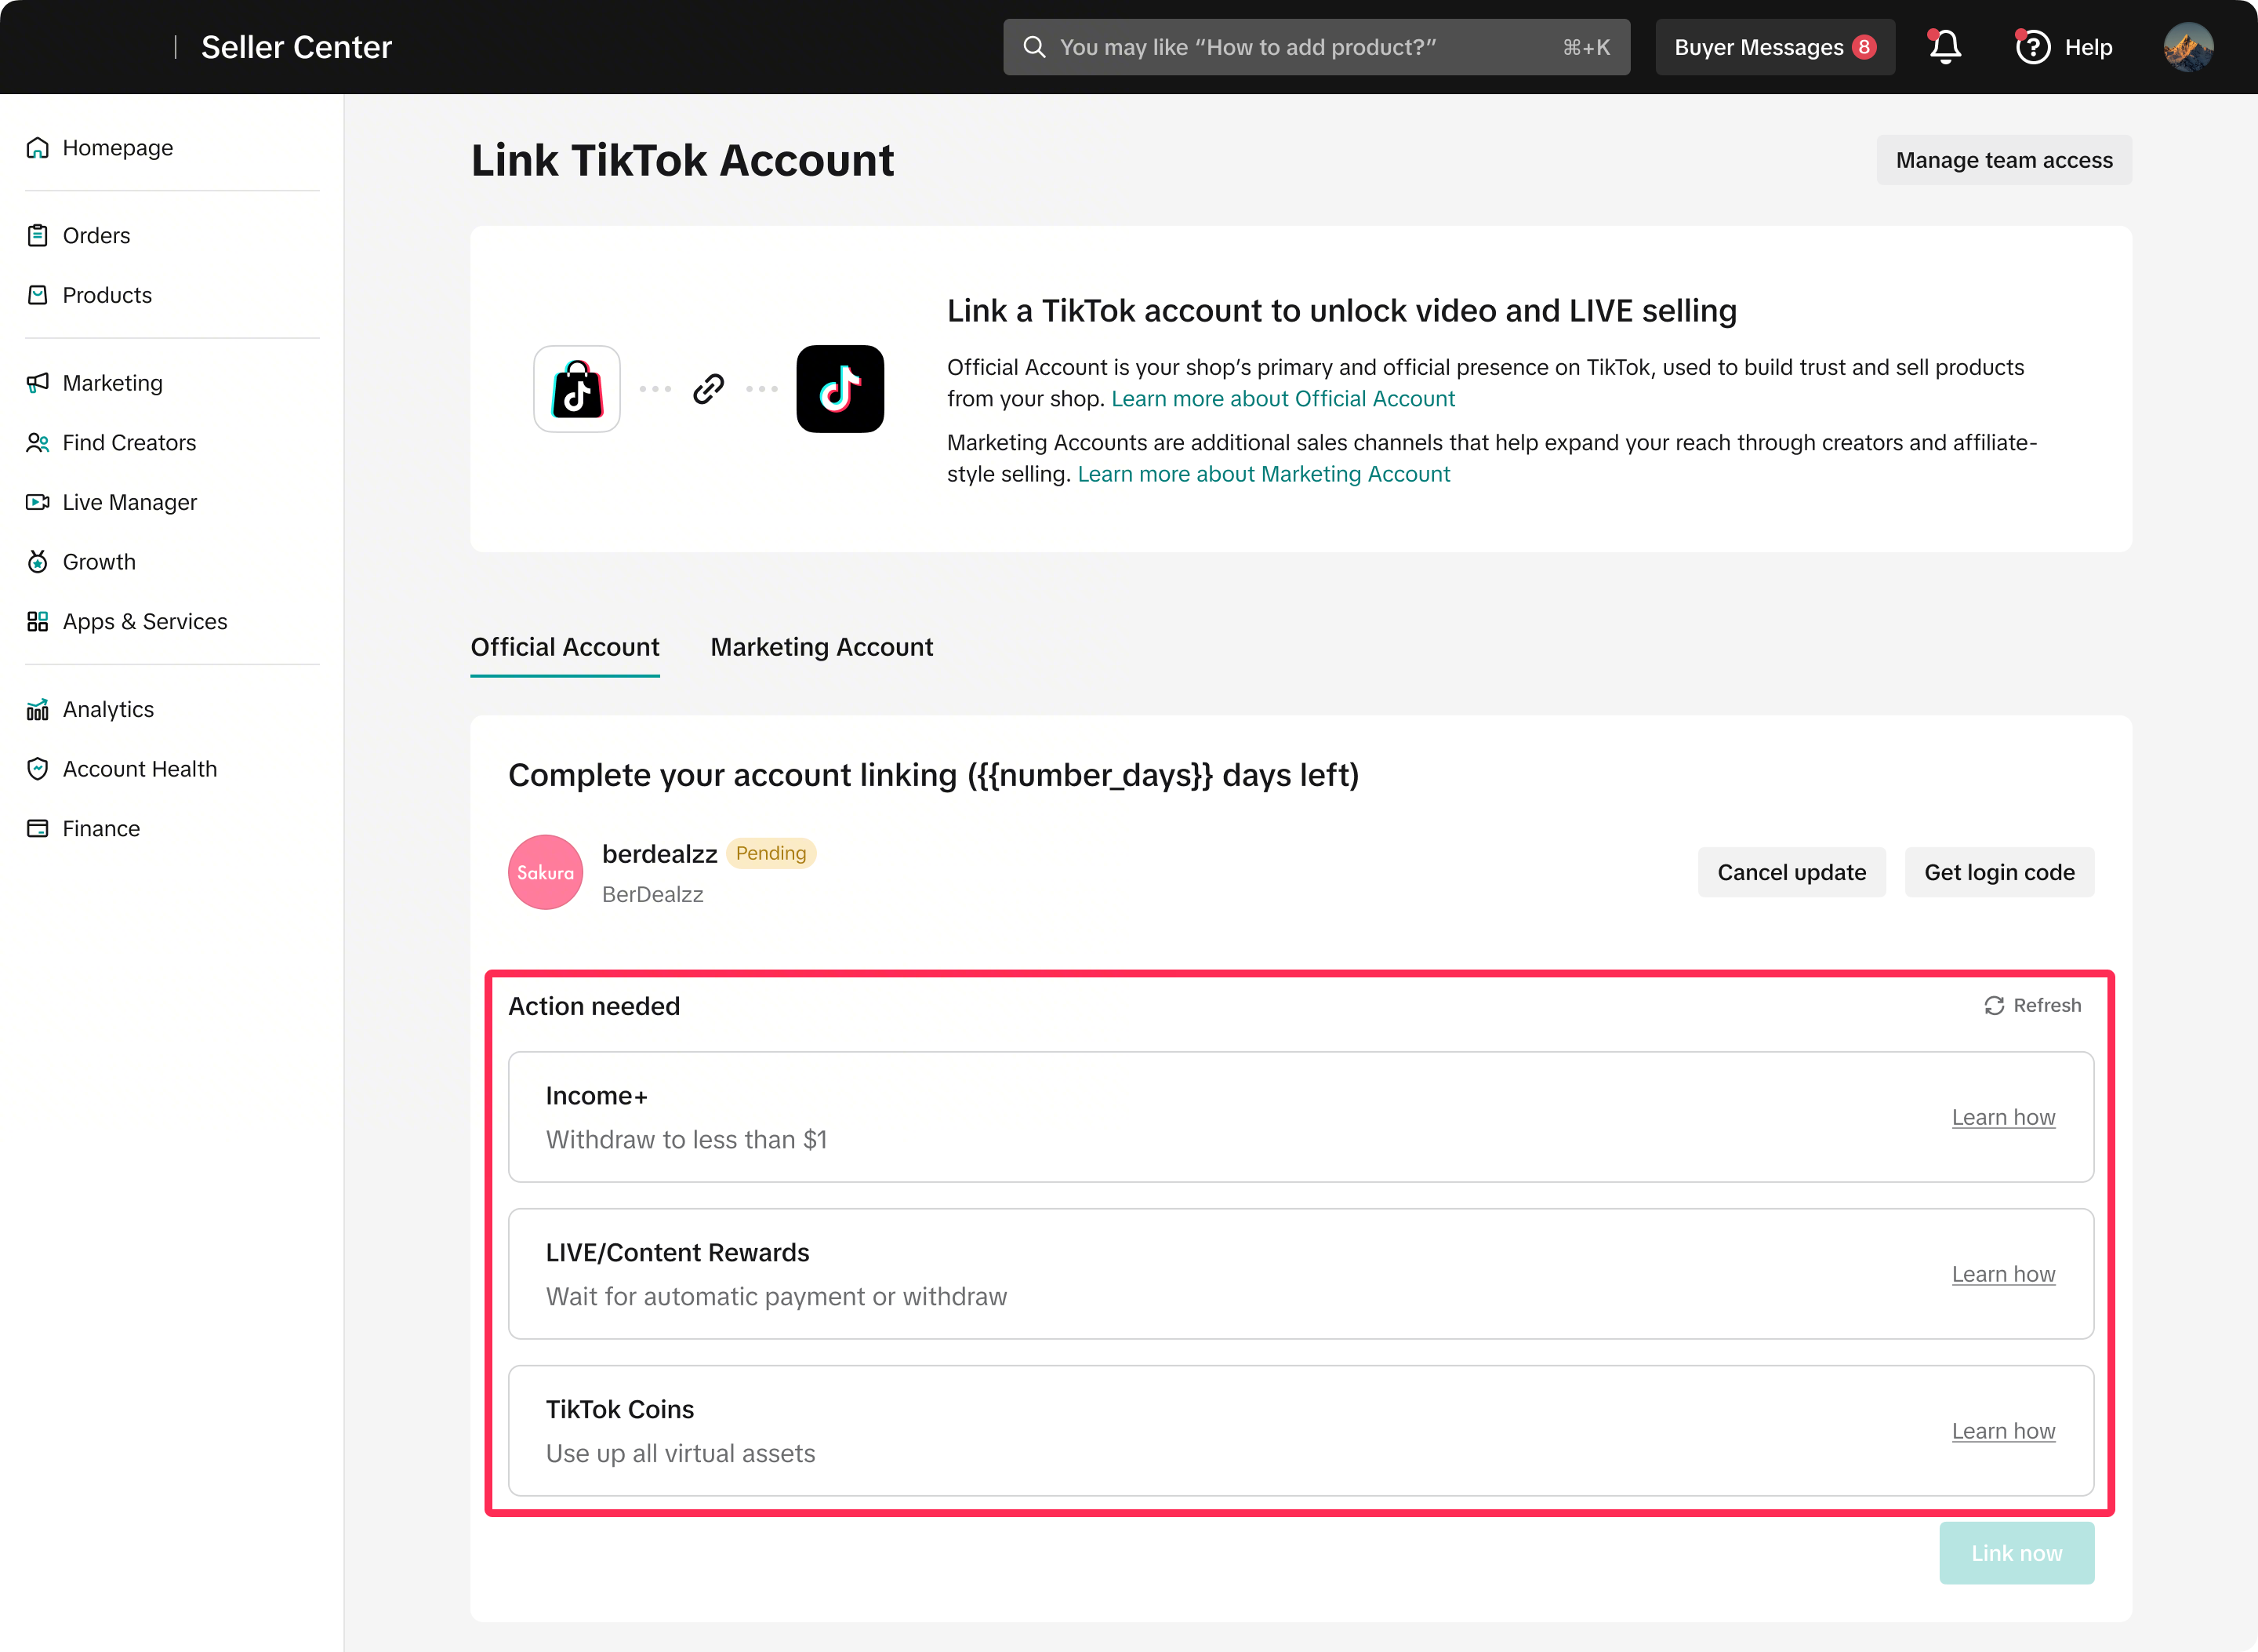Viewport: 2258px width, 1652px height.
Task: Open the notifications bell
Action: tap(1944, 47)
